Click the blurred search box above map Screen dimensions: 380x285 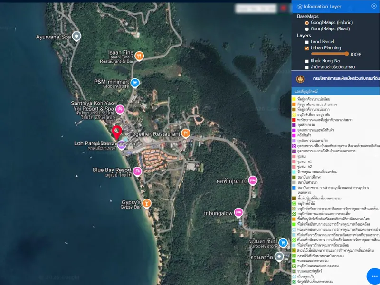(x=256, y=8)
